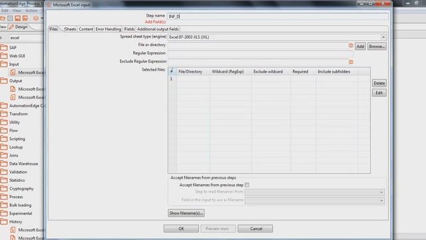Open the View menu in main window
The width and height of the screenshot is (426, 240).
pyautogui.click(x=17, y=11)
